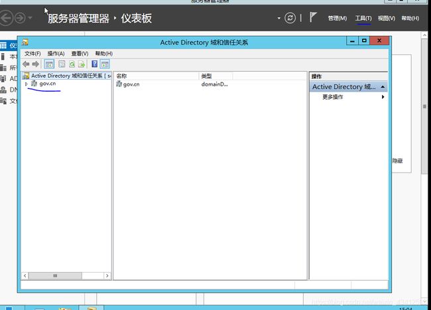This screenshot has height=310, width=431.
Task: Open Help via the blue question mark icon
Action: pyautogui.click(x=95, y=64)
